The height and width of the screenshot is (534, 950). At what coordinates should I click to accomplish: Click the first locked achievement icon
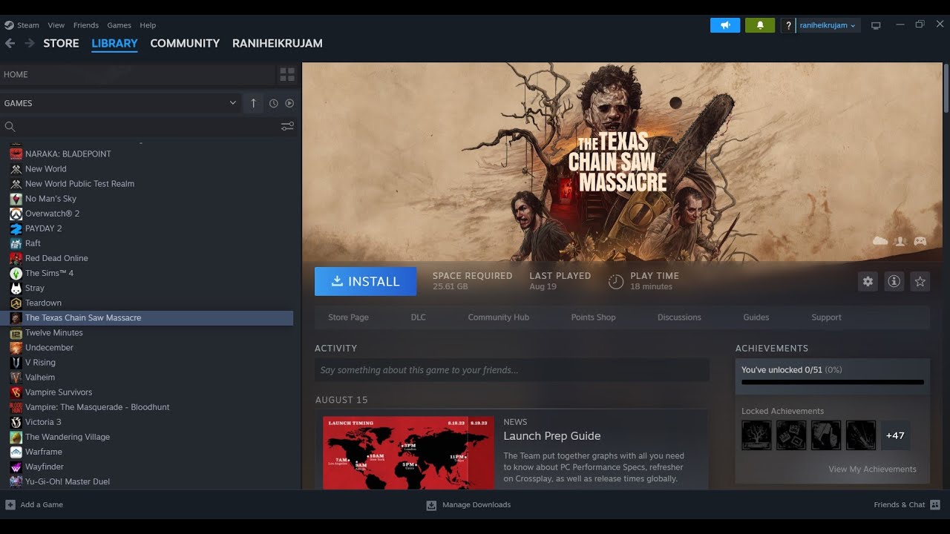coord(756,435)
